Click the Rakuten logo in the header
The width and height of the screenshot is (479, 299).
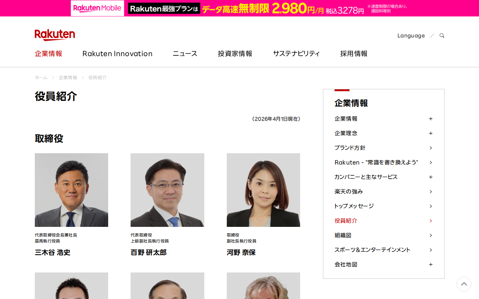pyautogui.click(x=55, y=35)
